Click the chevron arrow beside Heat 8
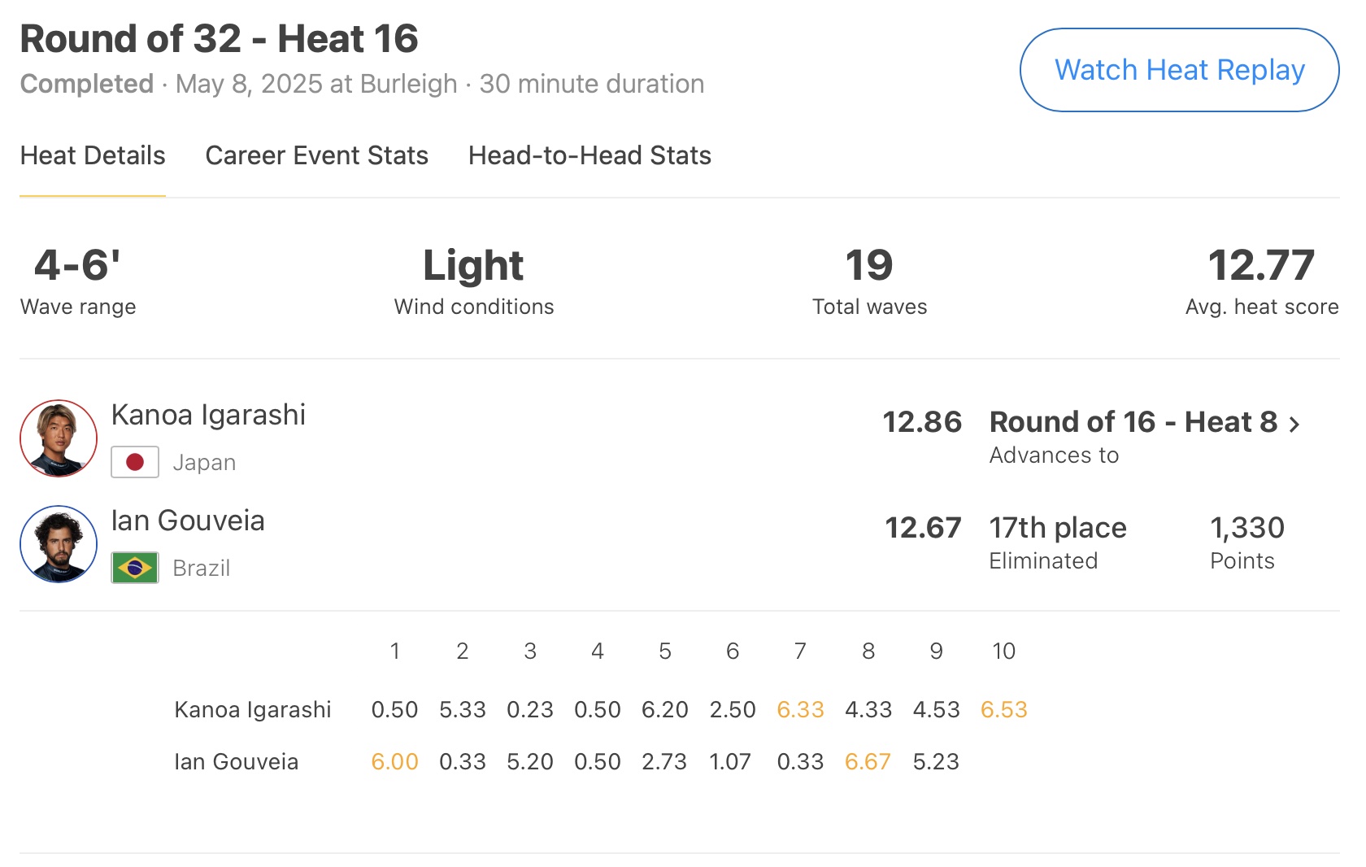 [1294, 424]
